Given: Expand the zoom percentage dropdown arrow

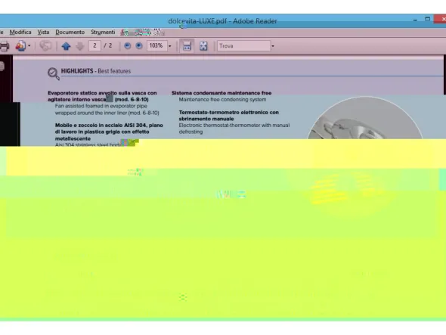Looking at the screenshot, I should coord(170,46).
